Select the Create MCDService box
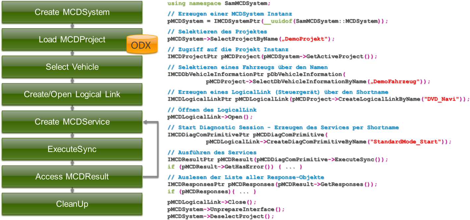This screenshot has height=220, width=470. [72, 122]
